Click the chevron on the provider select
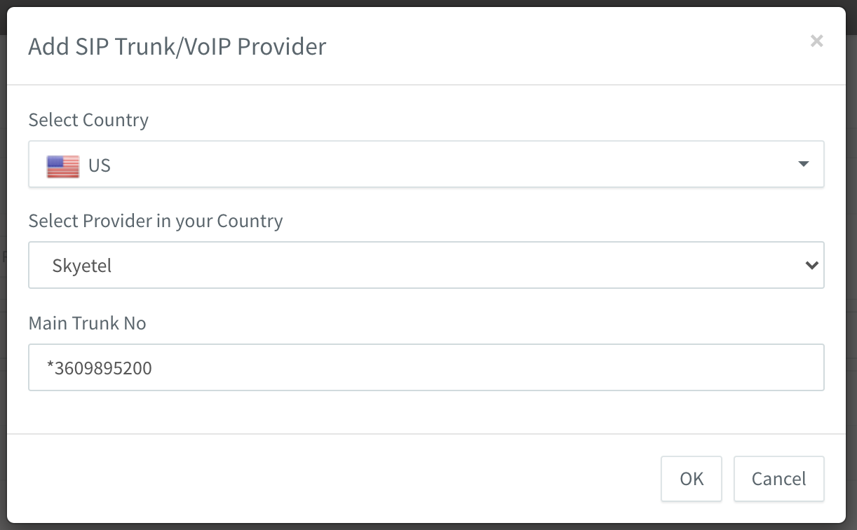857x530 pixels. (812, 265)
